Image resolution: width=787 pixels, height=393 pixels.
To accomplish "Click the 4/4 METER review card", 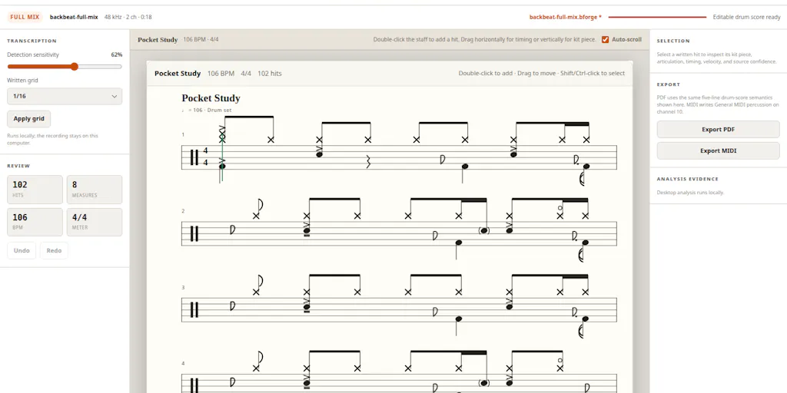I will tap(95, 222).
